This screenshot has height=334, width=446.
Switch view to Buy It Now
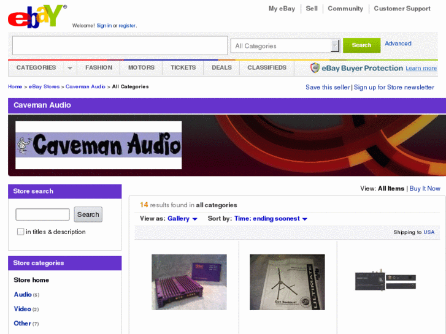click(x=425, y=189)
